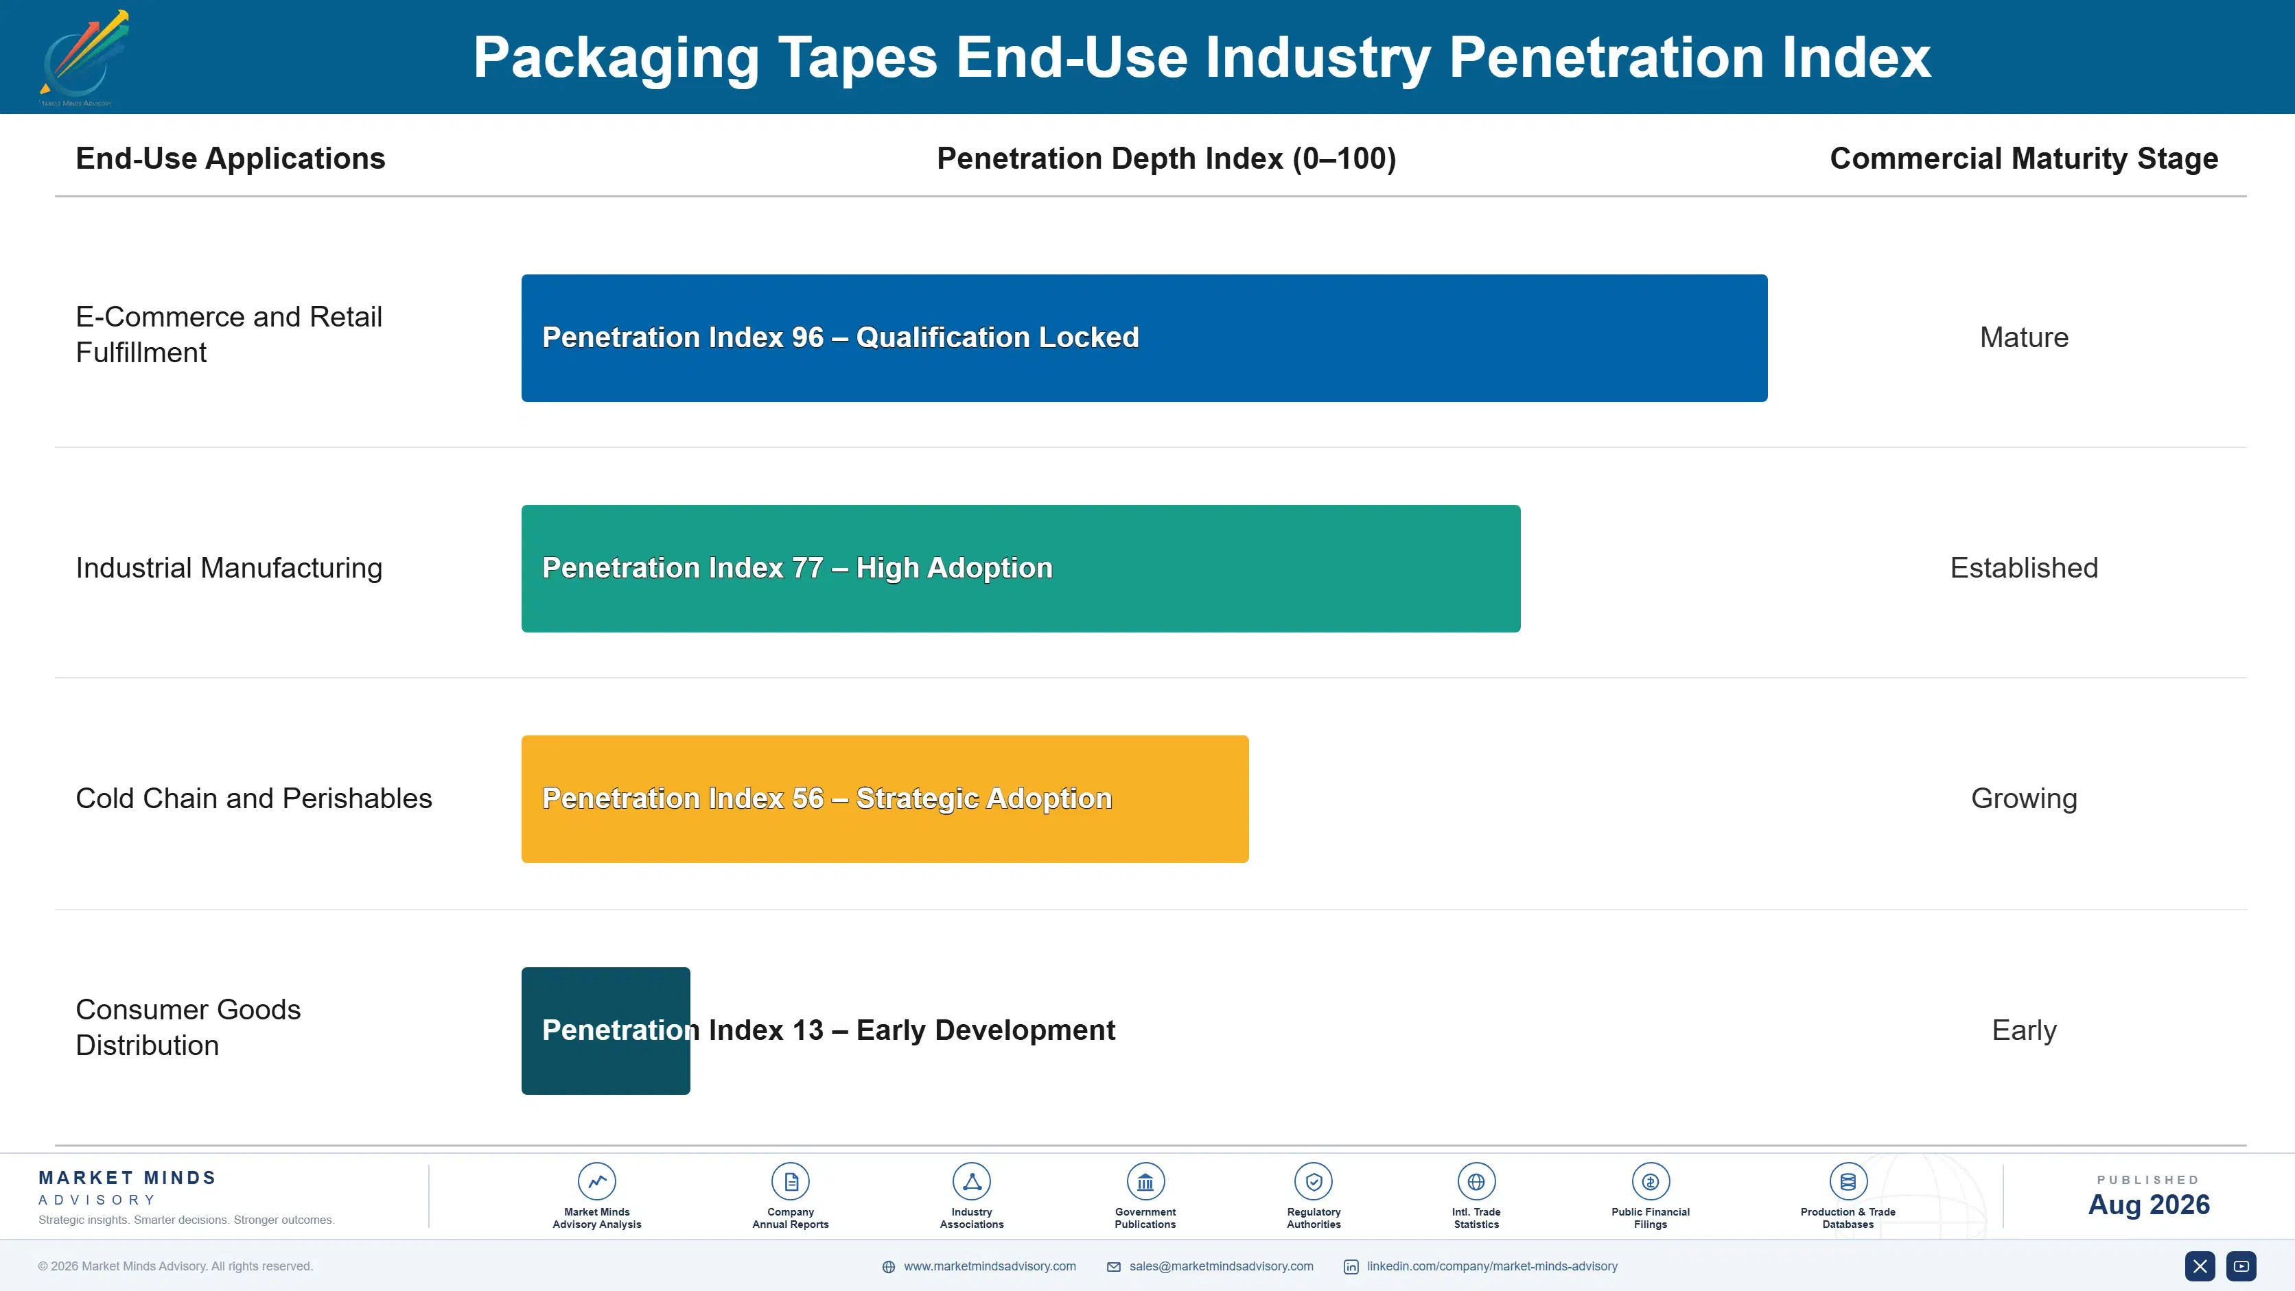Click the Established maturity stage text
Viewport: 2295px width, 1291px height.
(2023, 568)
